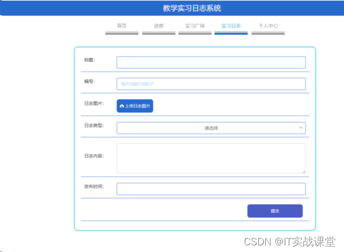Screen dimensions: 344x252
Task: Click the 日志类型 dropdown arrow
Action: point(301,128)
